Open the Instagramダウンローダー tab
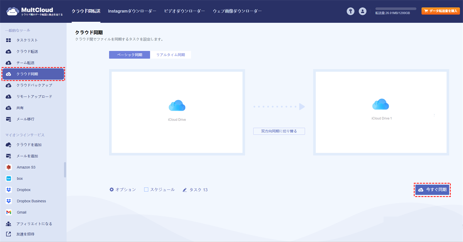Viewport: 463px width, 242px height. pyautogui.click(x=132, y=11)
